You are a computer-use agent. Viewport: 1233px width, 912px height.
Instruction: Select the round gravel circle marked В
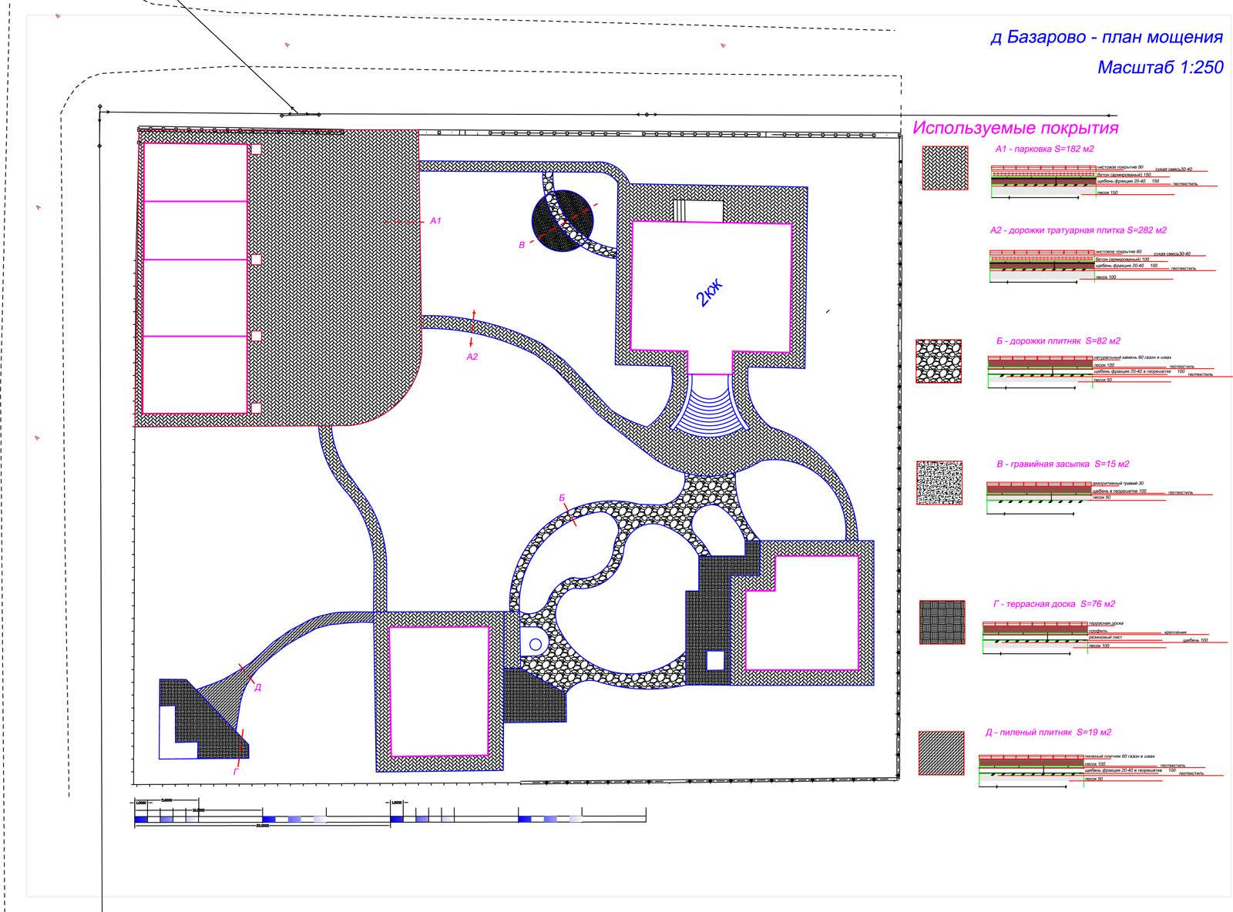(563, 221)
